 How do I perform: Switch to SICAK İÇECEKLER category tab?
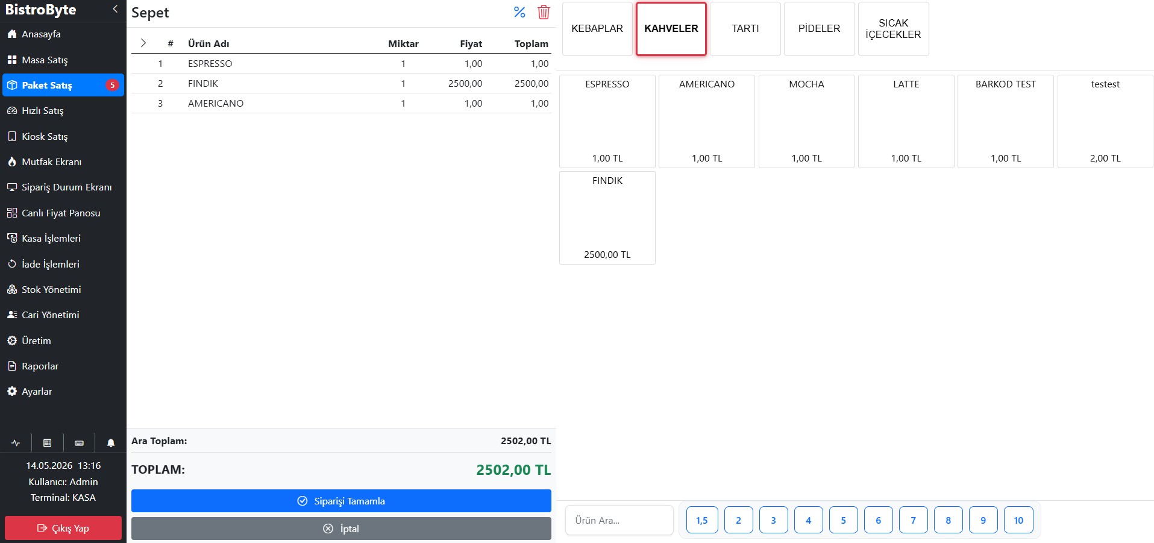coord(894,29)
